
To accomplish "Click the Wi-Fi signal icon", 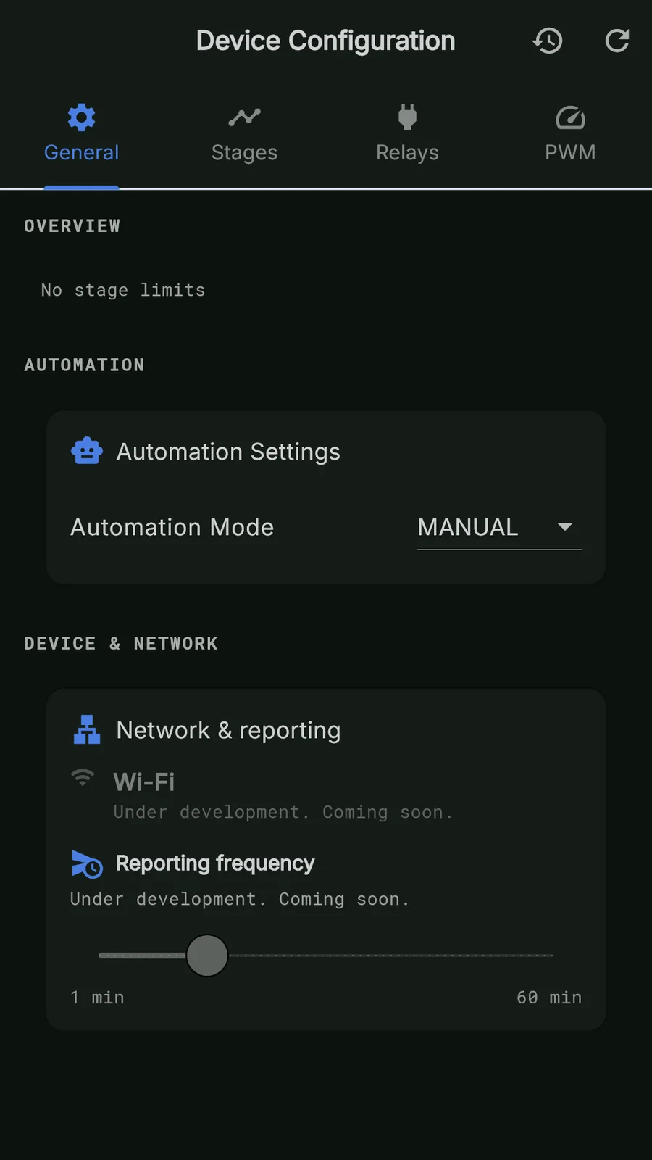I will [83, 778].
